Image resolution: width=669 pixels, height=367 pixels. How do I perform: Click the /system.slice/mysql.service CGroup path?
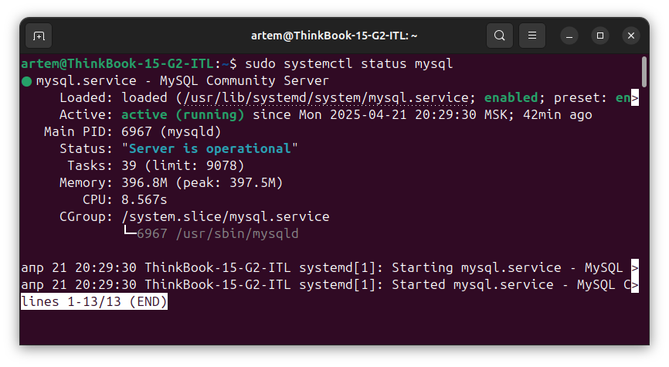tap(226, 217)
